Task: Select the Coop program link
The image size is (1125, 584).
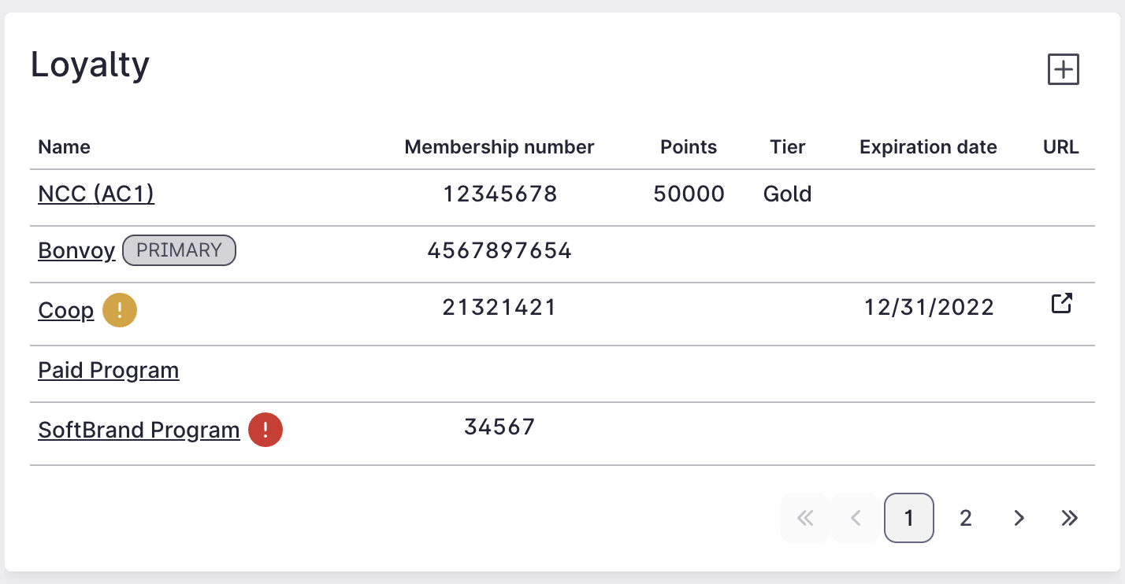Action: pos(65,310)
